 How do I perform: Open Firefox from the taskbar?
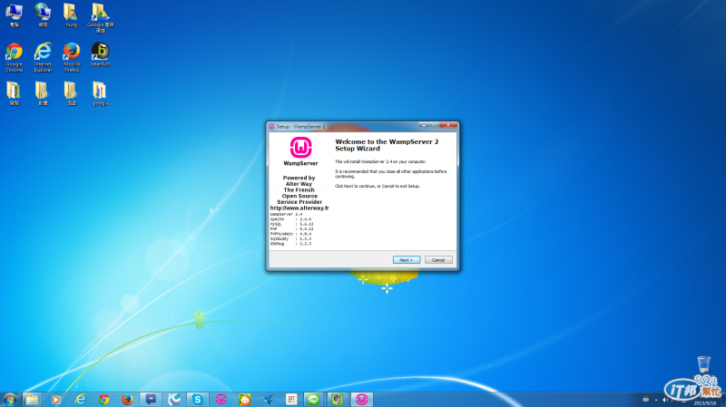coord(127,400)
